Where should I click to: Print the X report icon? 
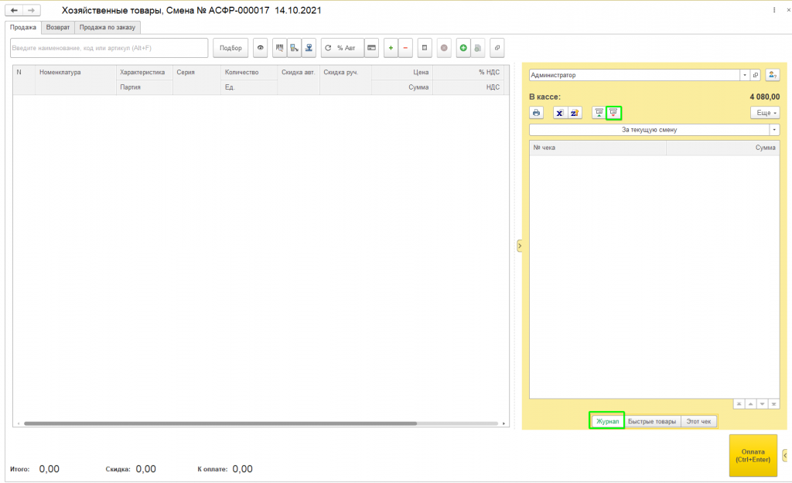(x=560, y=113)
